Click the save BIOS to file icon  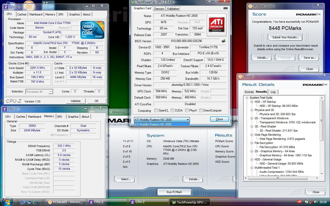pyautogui.click(x=224, y=41)
